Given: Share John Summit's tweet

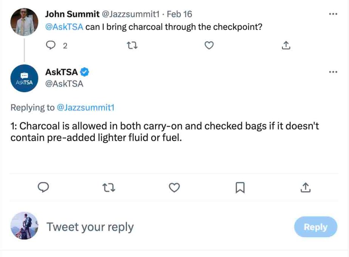Looking at the screenshot, I should [x=286, y=45].
